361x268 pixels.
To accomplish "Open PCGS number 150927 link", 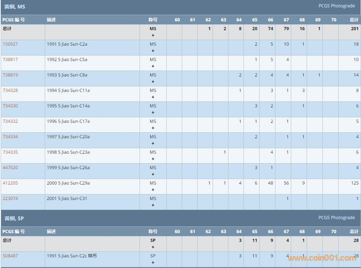I will pos(10,44).
